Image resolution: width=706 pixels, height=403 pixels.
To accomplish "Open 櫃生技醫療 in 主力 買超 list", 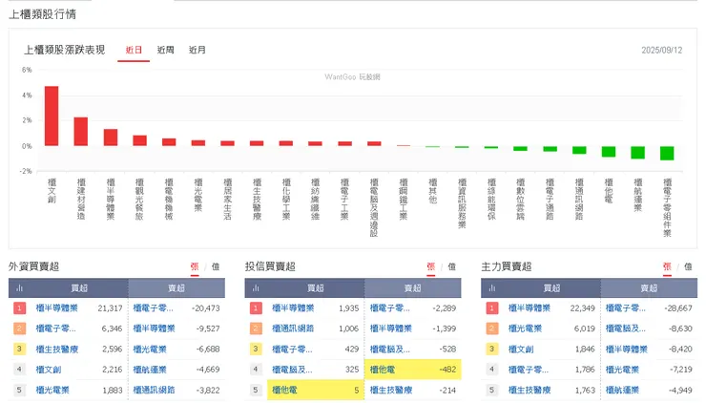I will click(529, 391).
